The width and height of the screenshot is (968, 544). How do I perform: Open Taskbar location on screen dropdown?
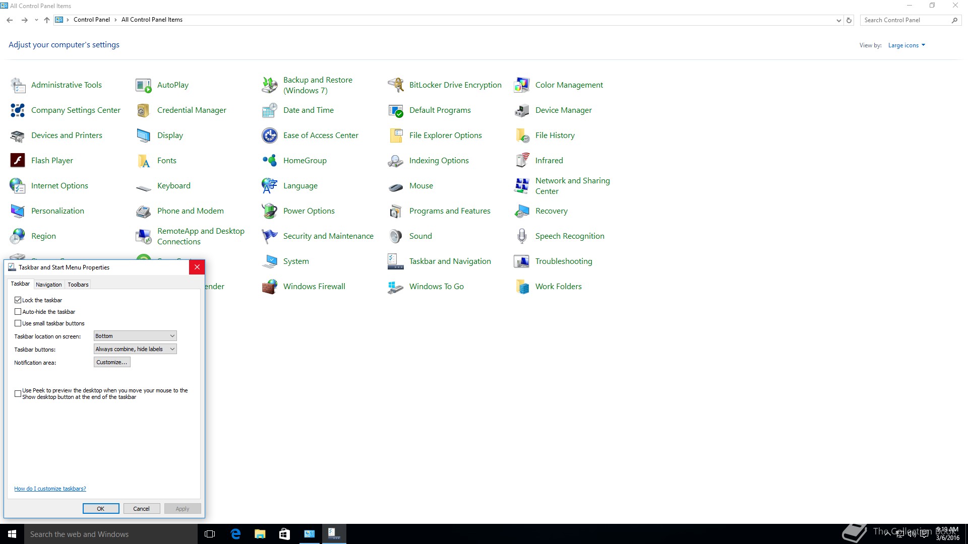135,336
